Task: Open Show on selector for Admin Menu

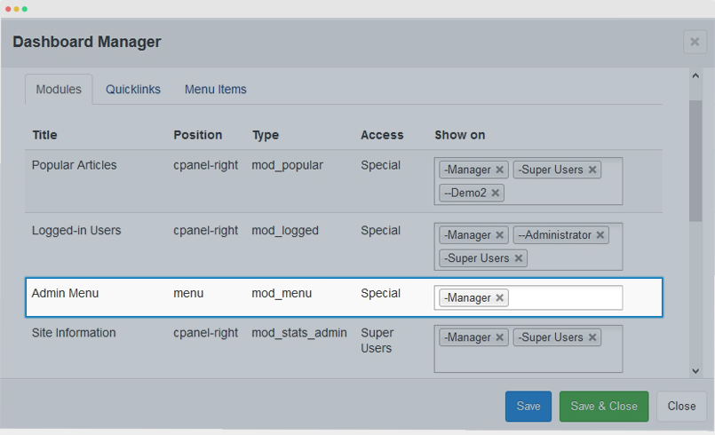Action: (565, 297)
